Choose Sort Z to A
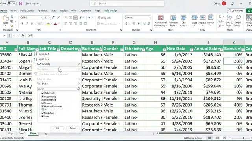Screen dimensions: 252x141 click(44, 59)
